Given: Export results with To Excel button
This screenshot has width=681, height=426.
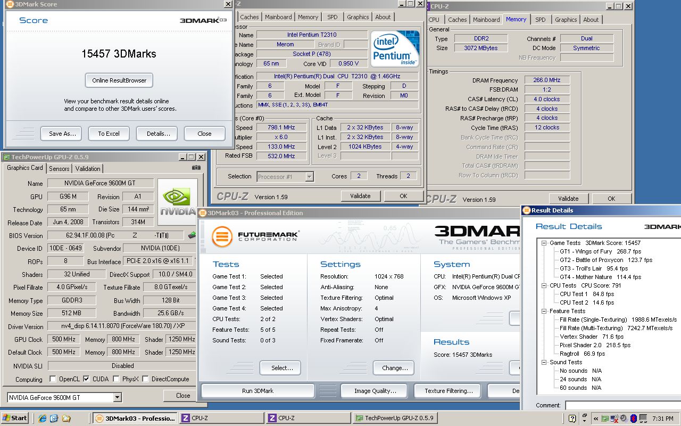Looking at the screenshot, I should coord(109,134).
